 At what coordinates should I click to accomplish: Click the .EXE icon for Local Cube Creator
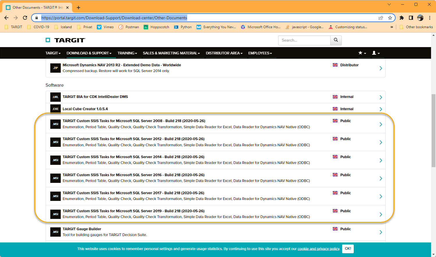click(56, 109)
